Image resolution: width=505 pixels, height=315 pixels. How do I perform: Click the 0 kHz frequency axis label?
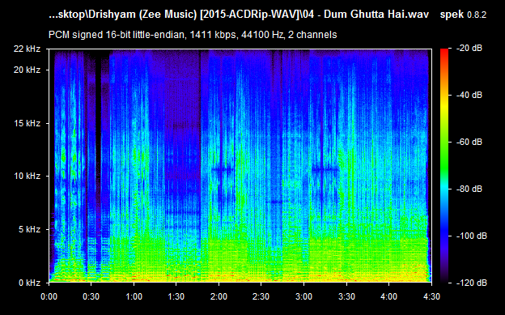click(x=29, y=283)
